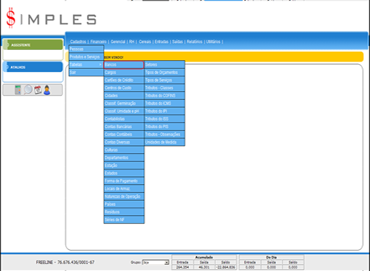
Task: Open the Utilitários menu
Action: (213, 41)
